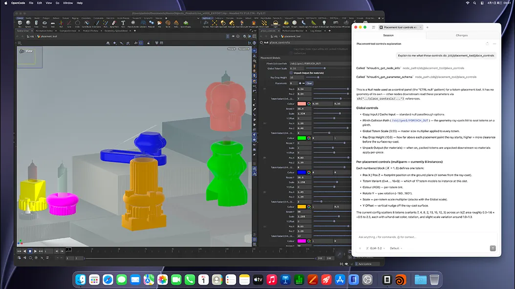The height and width of the screenshot is (289, 515).
Task: Select the Quick Shapes shelf tool
Action: click(x=186, y=24)
